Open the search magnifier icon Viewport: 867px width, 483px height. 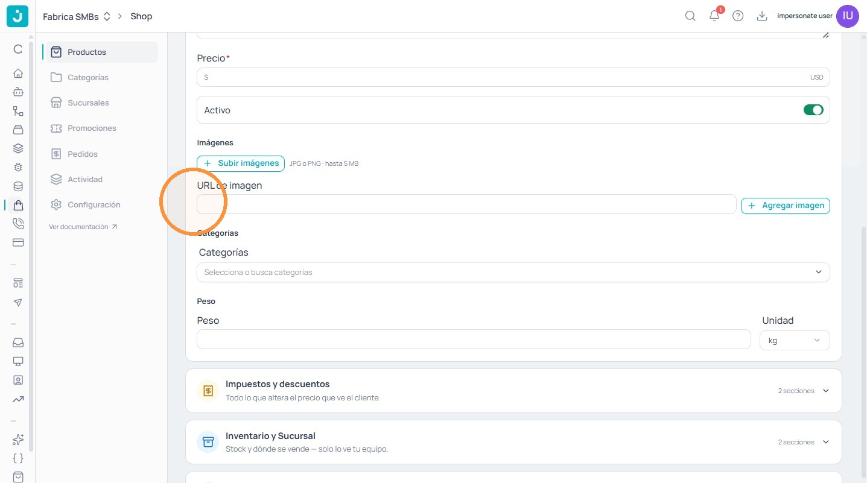[x=690, y=16]
